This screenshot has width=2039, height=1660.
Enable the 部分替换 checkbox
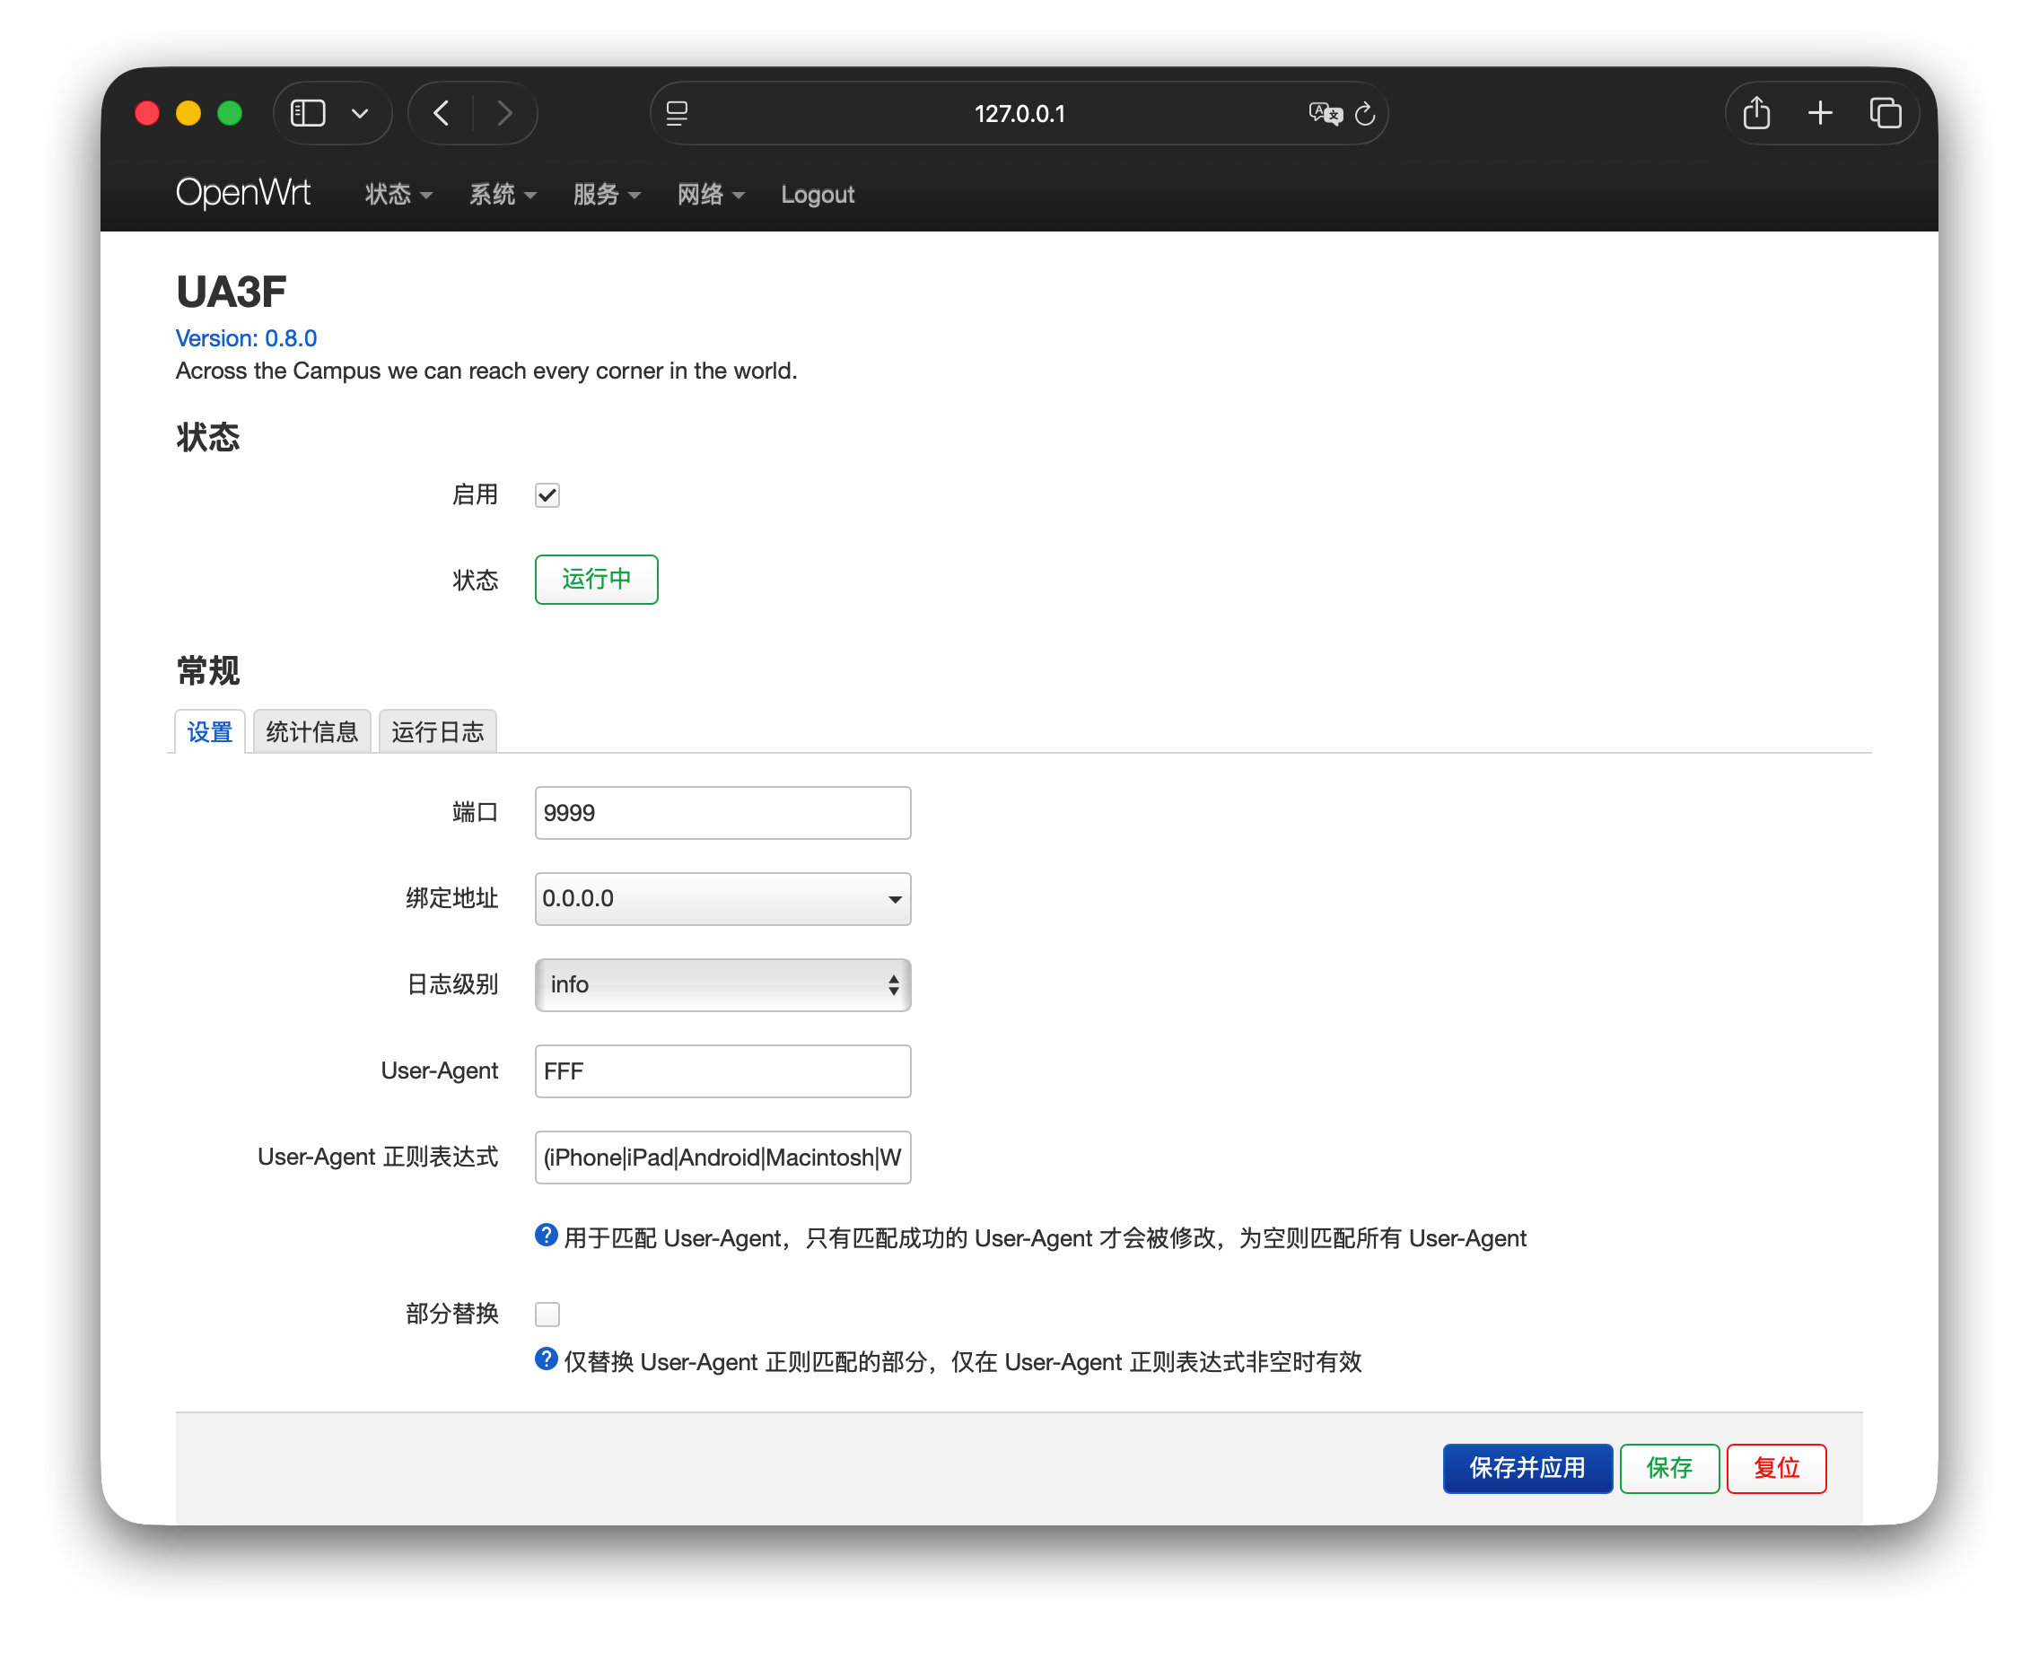pyautogui.click(x=547, y=1314)
